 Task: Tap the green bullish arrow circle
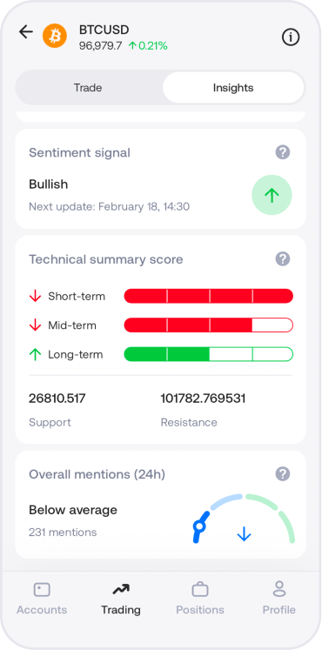click(x=272, y=195)
